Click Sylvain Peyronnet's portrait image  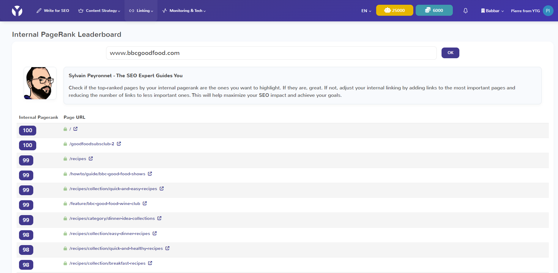pos(40,83)
